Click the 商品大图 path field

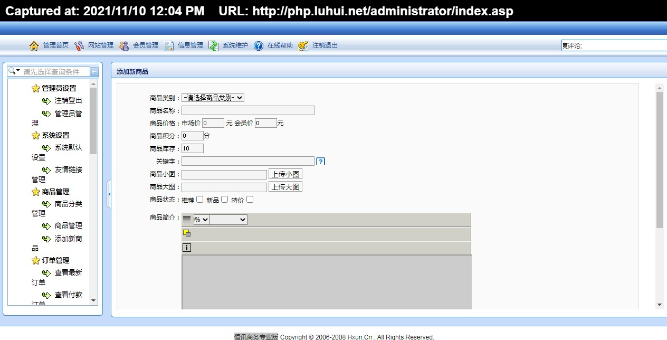pyautogui.click(x=224, y=187)
